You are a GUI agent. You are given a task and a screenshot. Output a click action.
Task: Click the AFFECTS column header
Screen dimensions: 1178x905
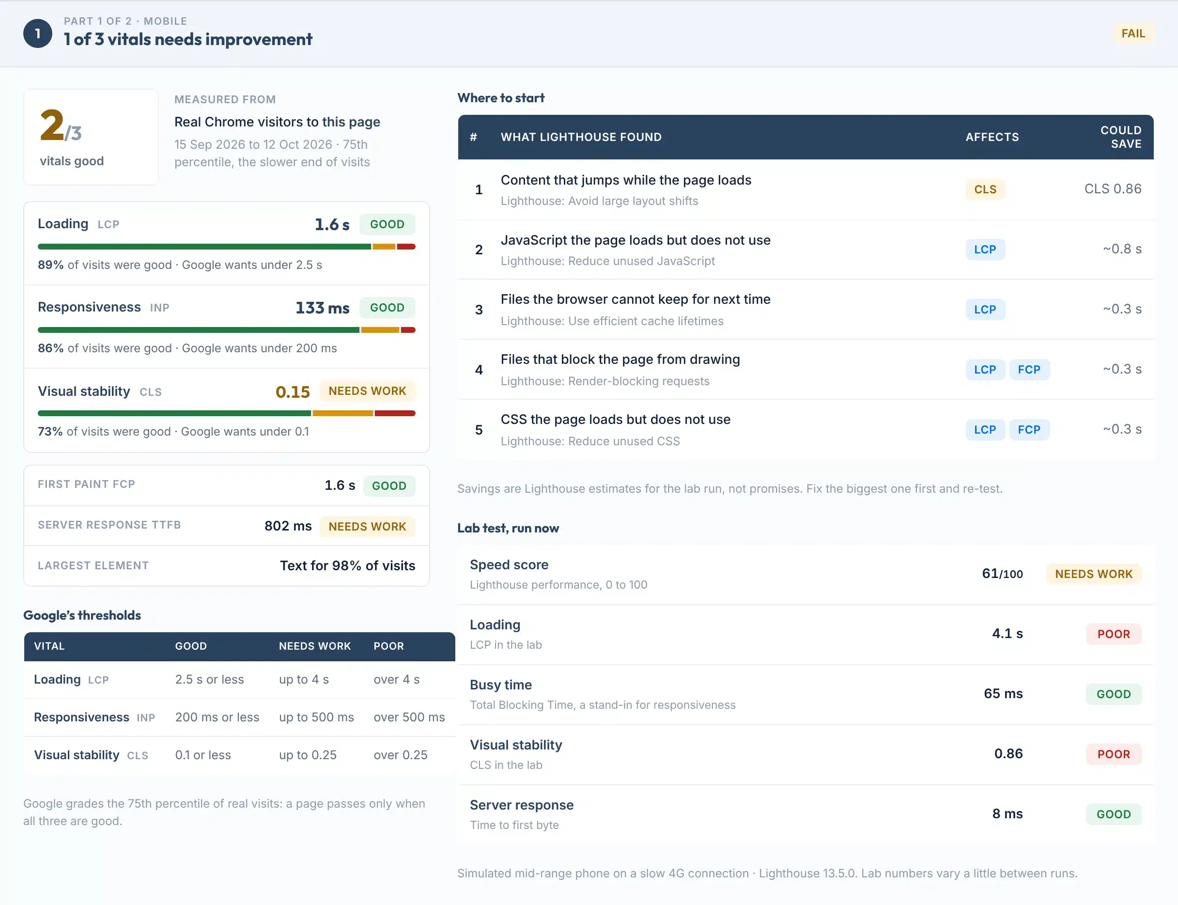click(x=992, y=137)
